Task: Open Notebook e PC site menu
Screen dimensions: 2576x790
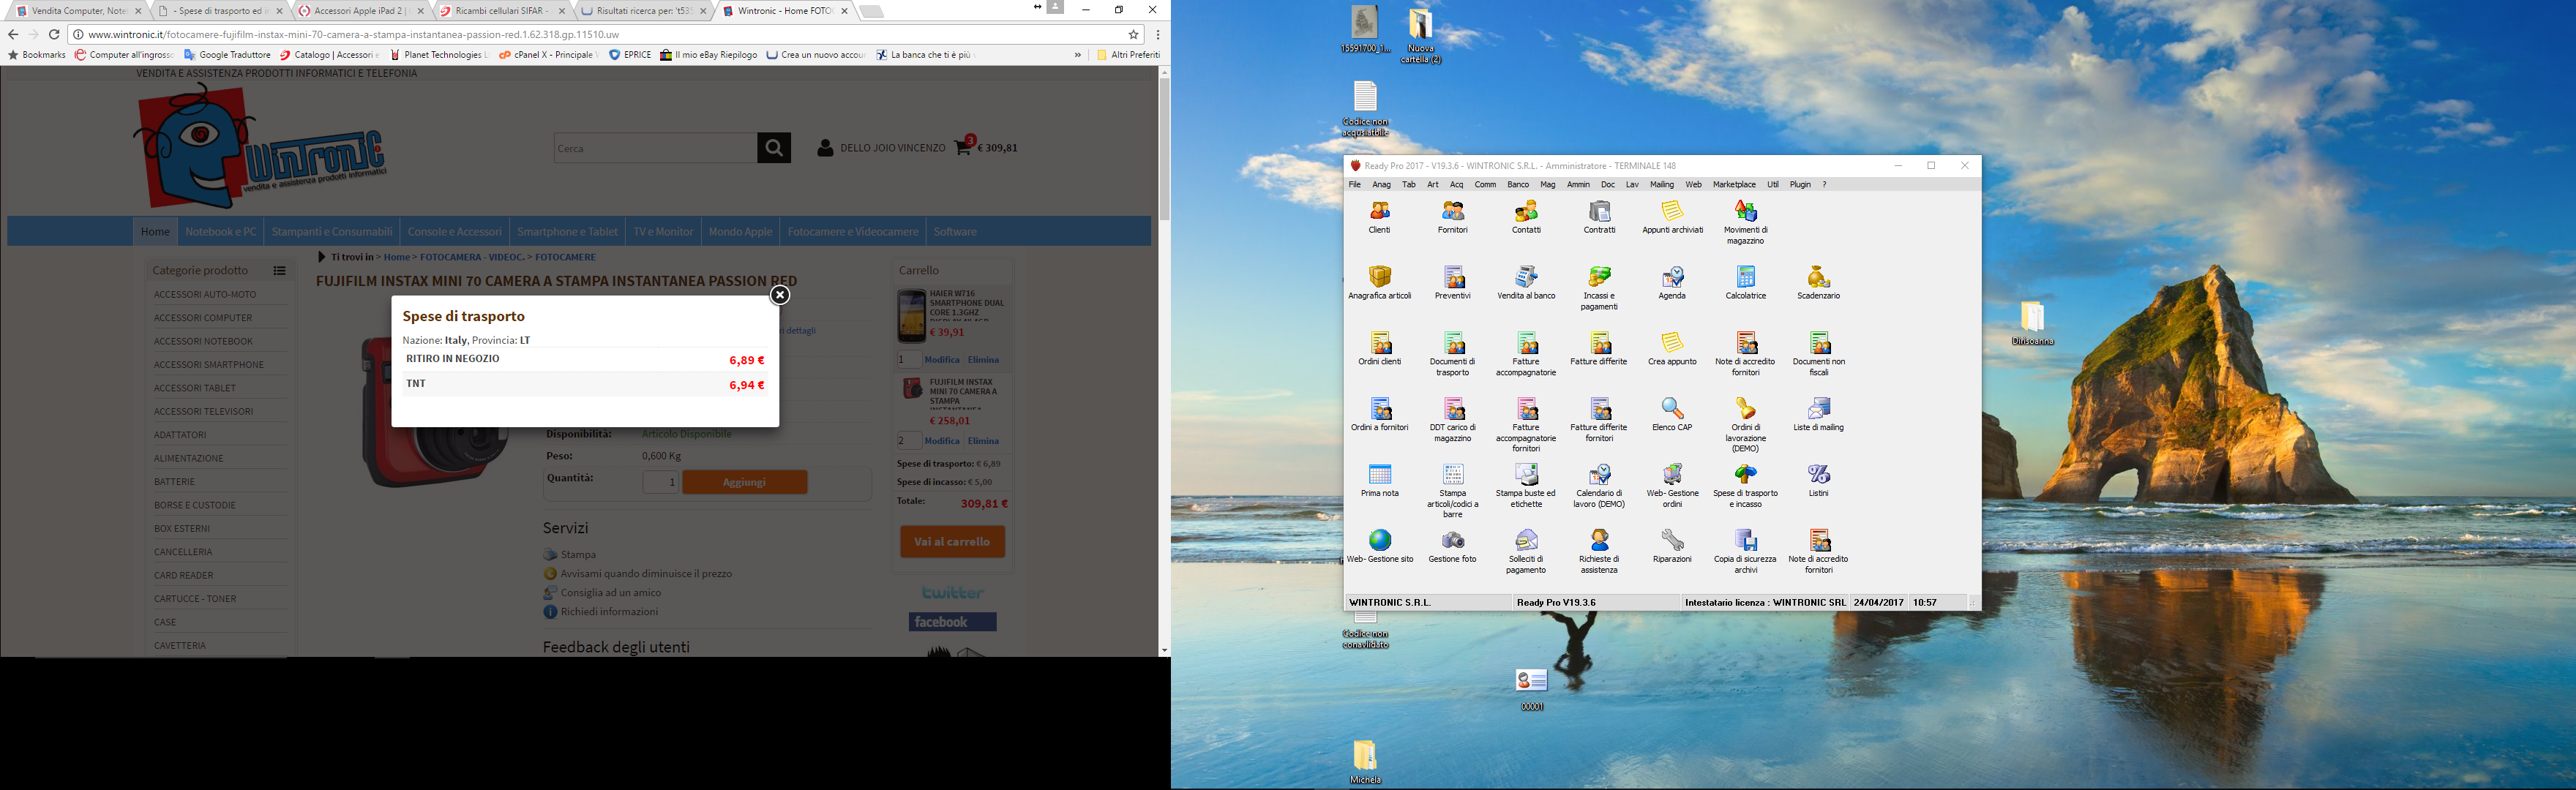Action: coord(221,231)
